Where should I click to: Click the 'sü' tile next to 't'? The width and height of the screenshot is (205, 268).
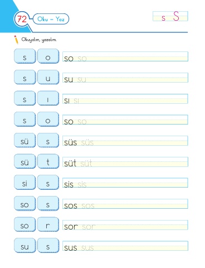click(x=25, y=161)
